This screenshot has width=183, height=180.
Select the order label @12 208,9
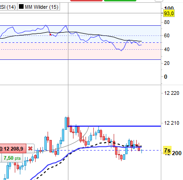point(13,149)
